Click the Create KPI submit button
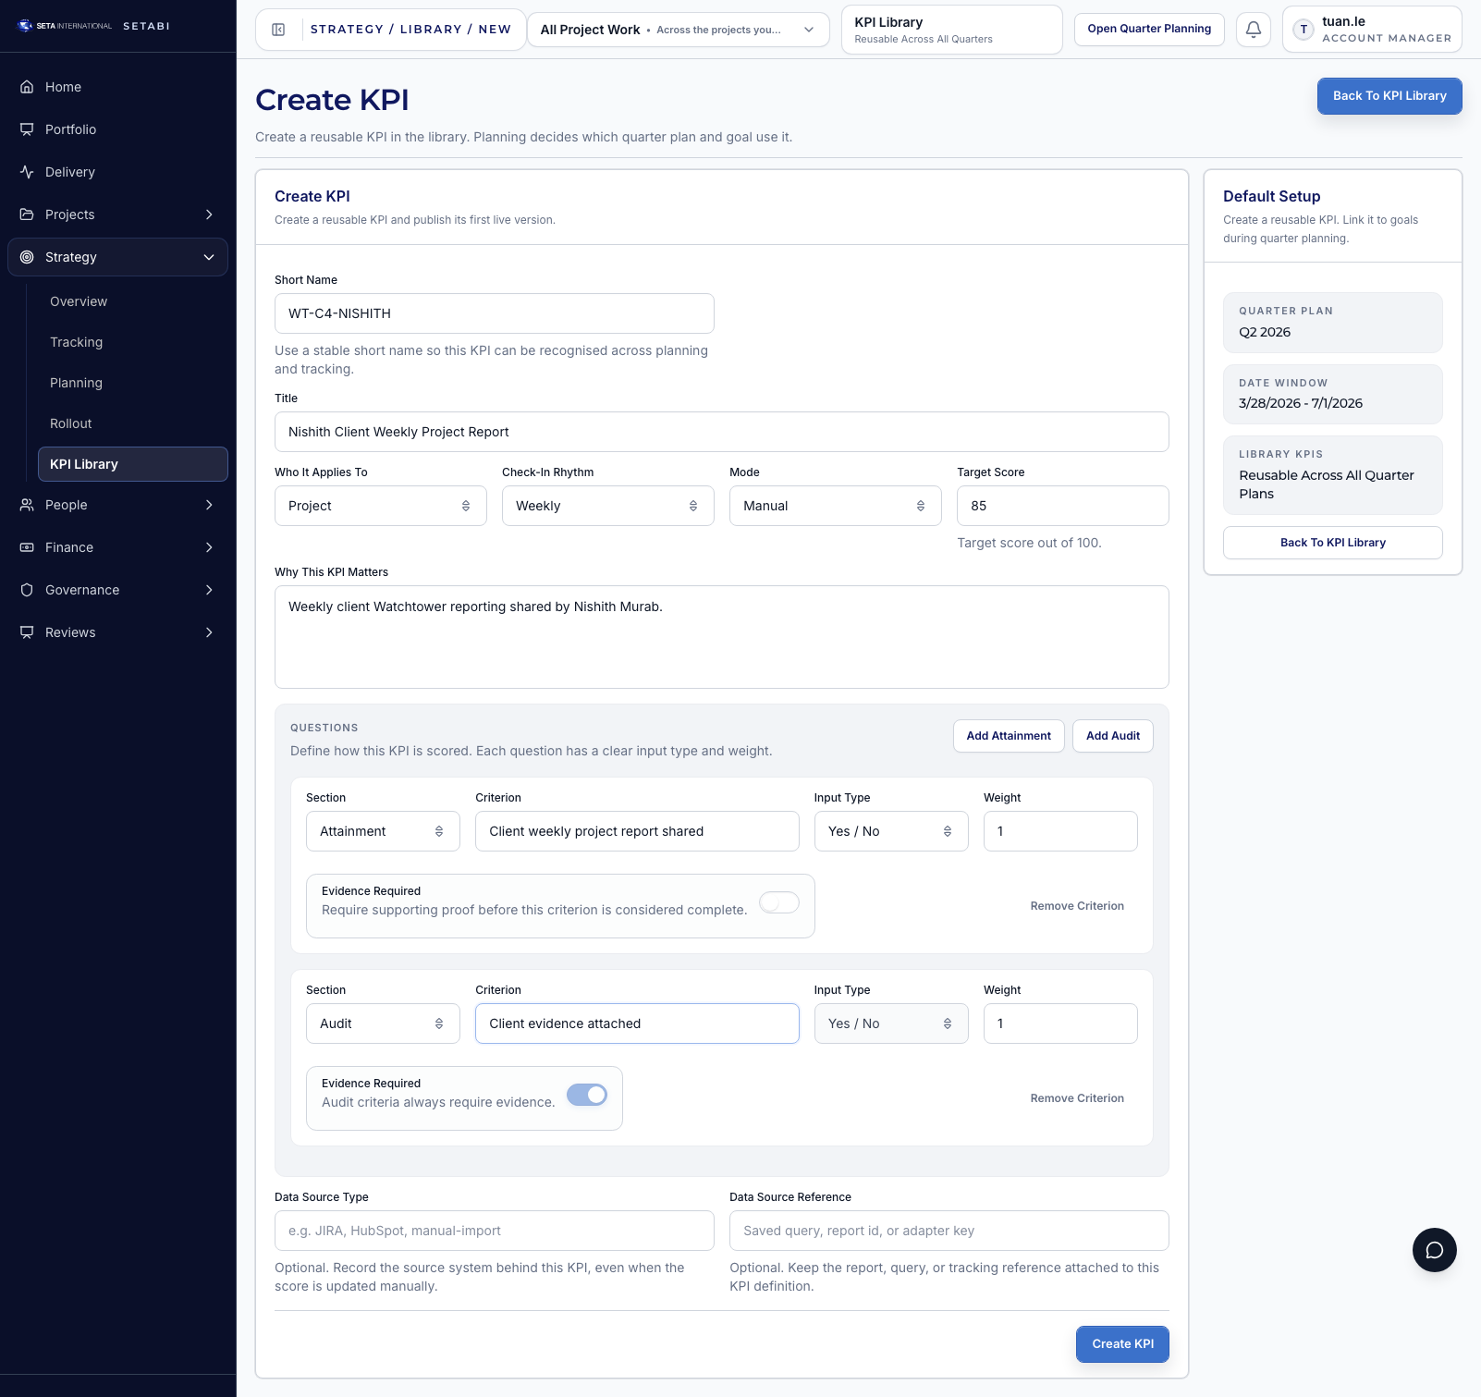This screenshot has width=1481, height=1397. 1121,1343
